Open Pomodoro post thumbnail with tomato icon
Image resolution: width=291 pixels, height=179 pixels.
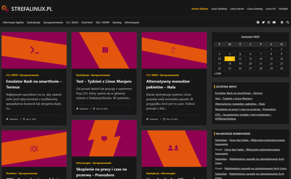click(104, 138)
